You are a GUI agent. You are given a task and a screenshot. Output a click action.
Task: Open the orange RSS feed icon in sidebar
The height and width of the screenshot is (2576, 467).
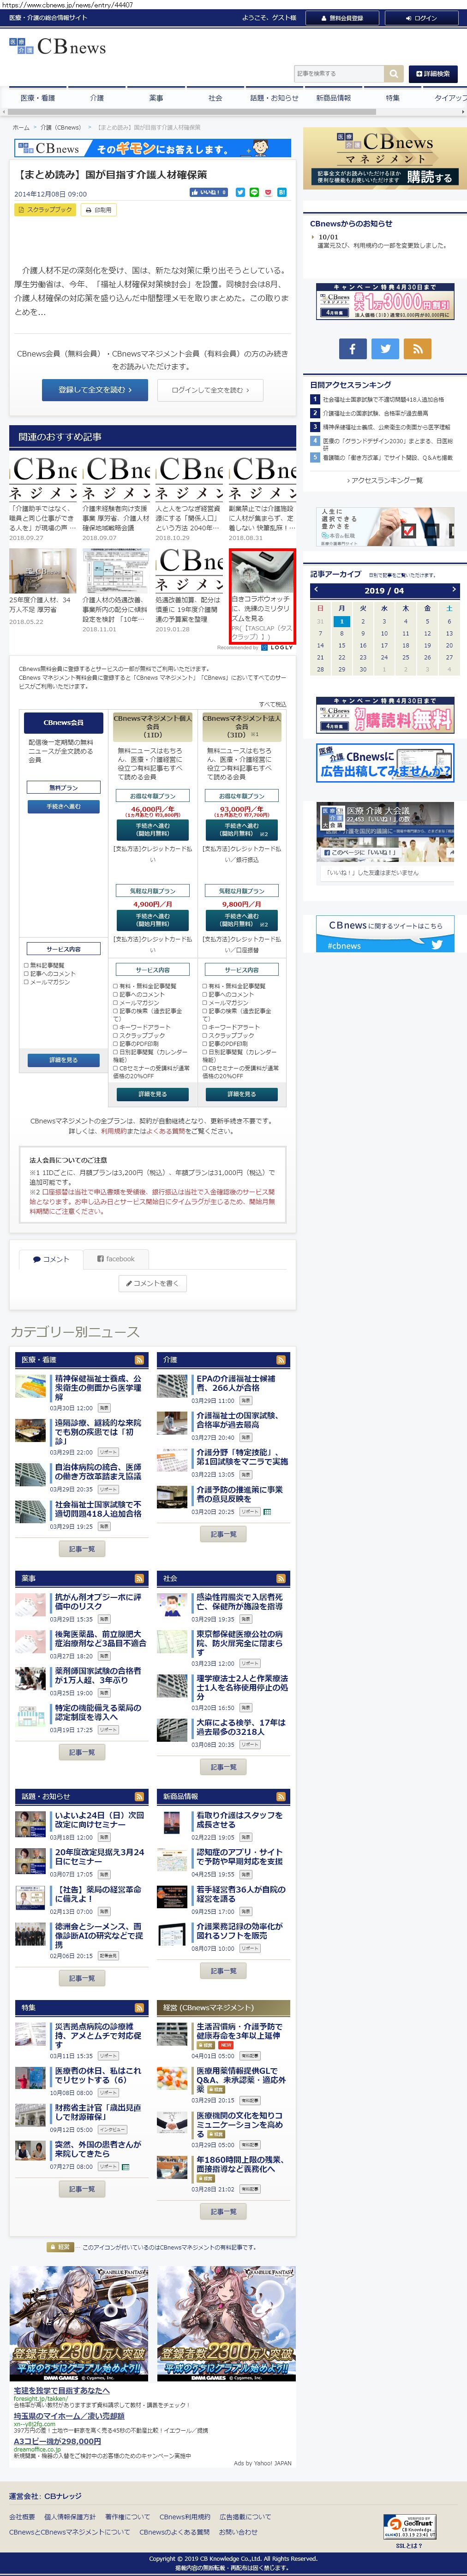coord(418,348)
